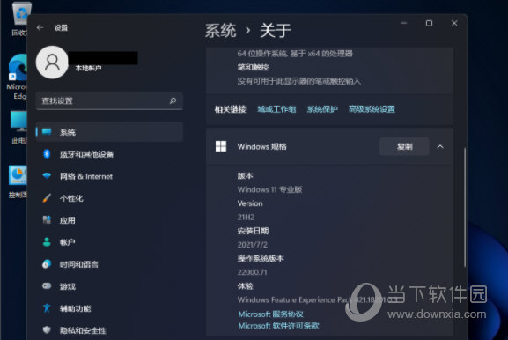Click the 21H2 version value
The height and width of the screenshot is (340, 508).
[246, 218]
